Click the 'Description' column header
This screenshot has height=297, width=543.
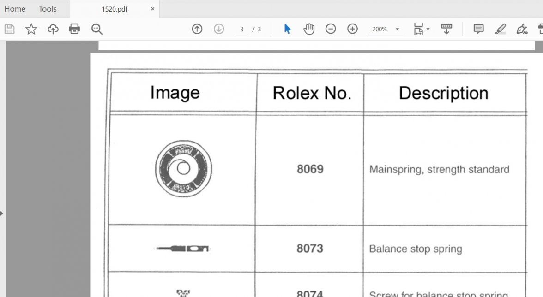pyautogui.click(x=444, y=93)
